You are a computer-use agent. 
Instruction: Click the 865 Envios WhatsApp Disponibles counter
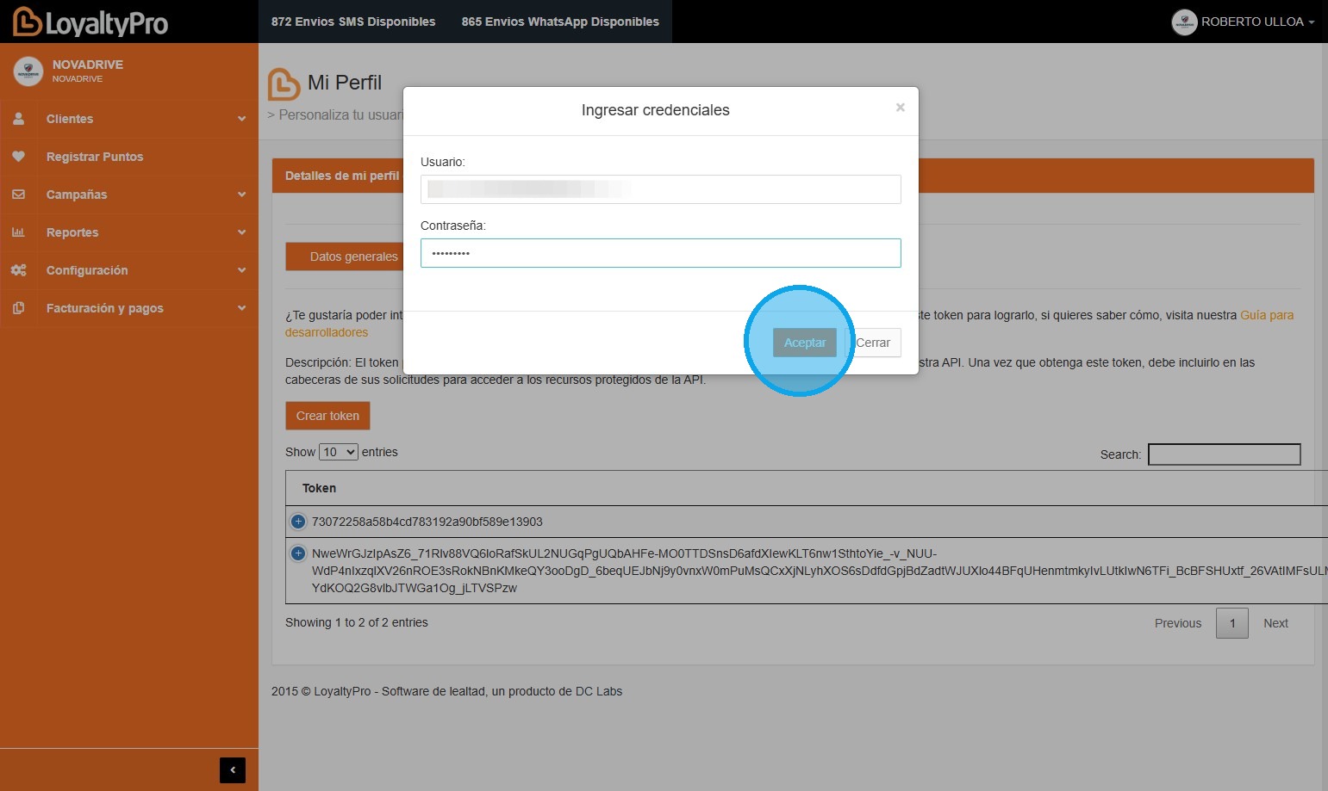(x=560, y=22)
